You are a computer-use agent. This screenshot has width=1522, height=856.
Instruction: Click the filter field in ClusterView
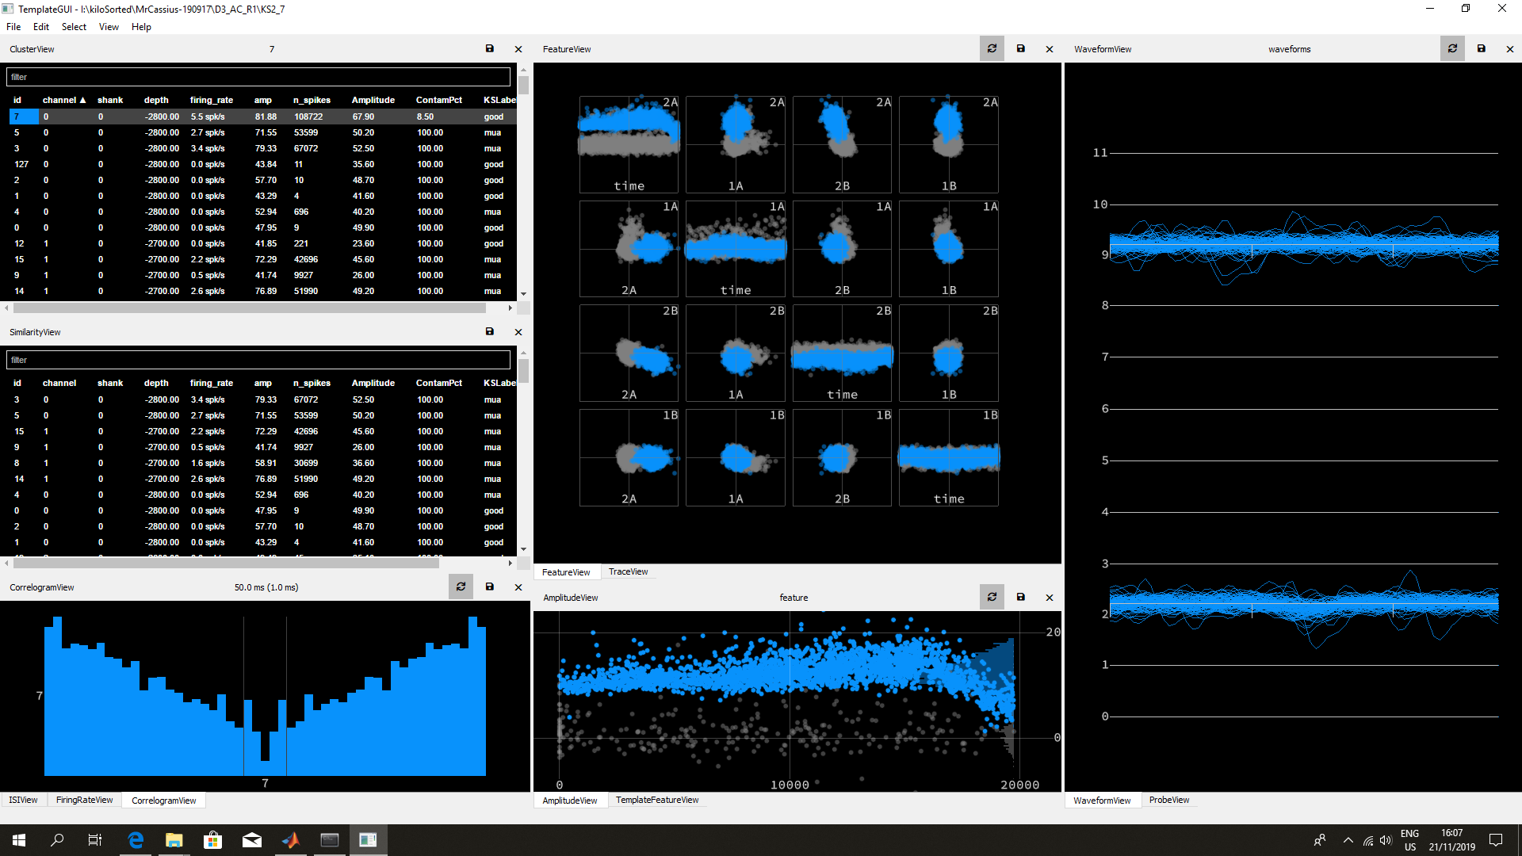coord(258,76)
